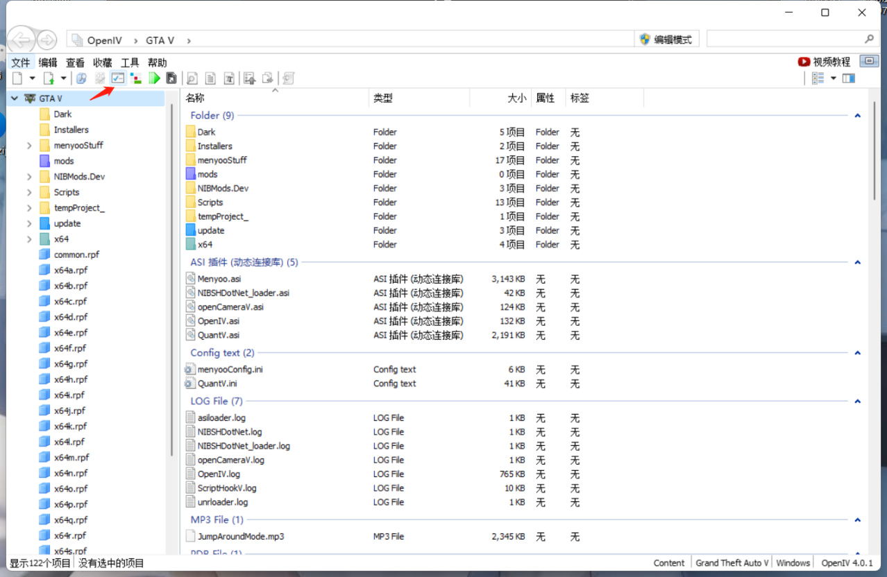Screen dimensions: 887x577
Task: Toggle the preview pane icon
Action: click(848, 78)
